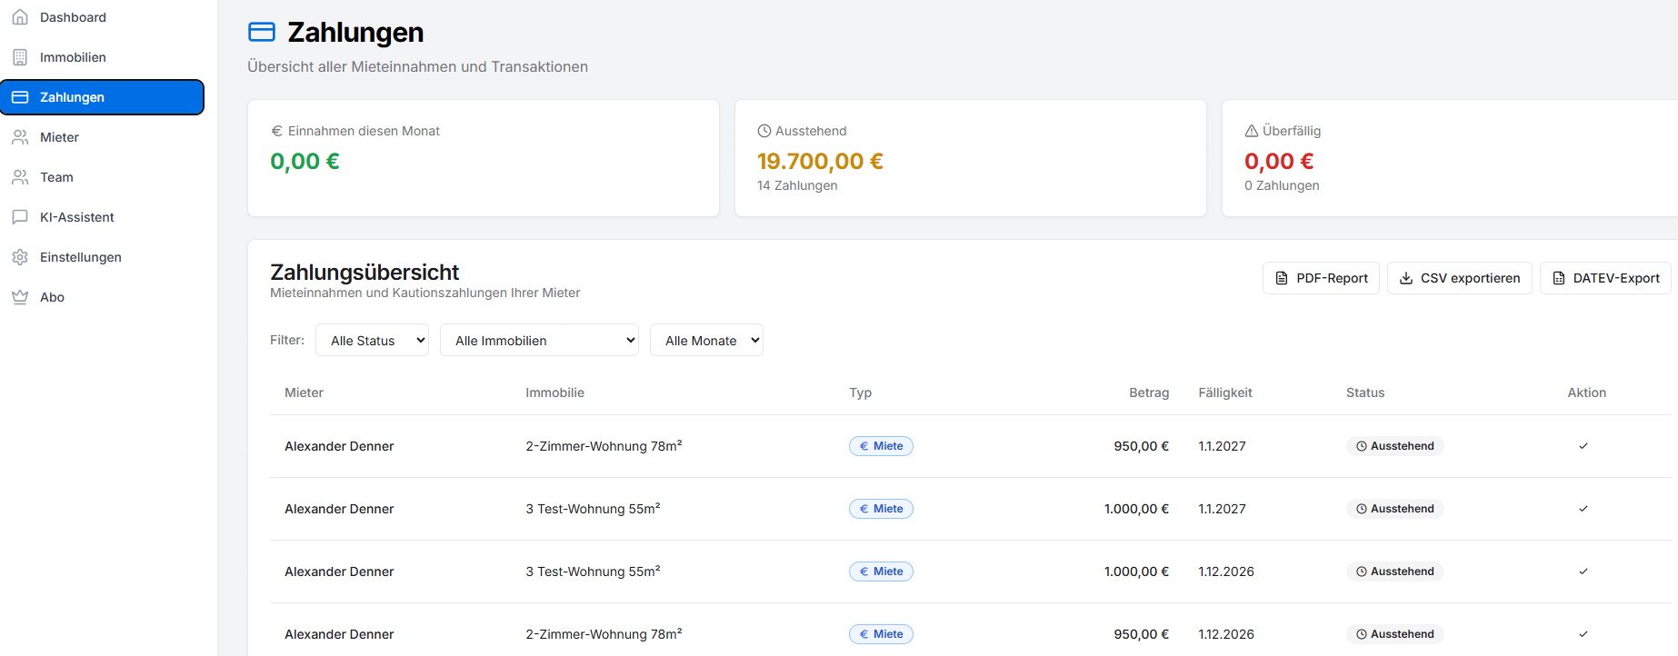Click the Miete badge in the 1.000,00 € 1.1.2027 row
The image size is (1678, 656).
[x=881, y=509]
